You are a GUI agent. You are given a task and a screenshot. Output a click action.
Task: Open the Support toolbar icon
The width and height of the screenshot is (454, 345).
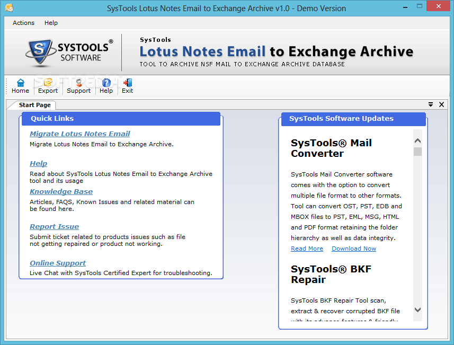click(78, 86)
